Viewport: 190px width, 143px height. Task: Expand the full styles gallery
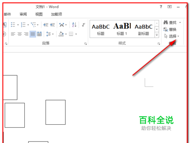157,35
